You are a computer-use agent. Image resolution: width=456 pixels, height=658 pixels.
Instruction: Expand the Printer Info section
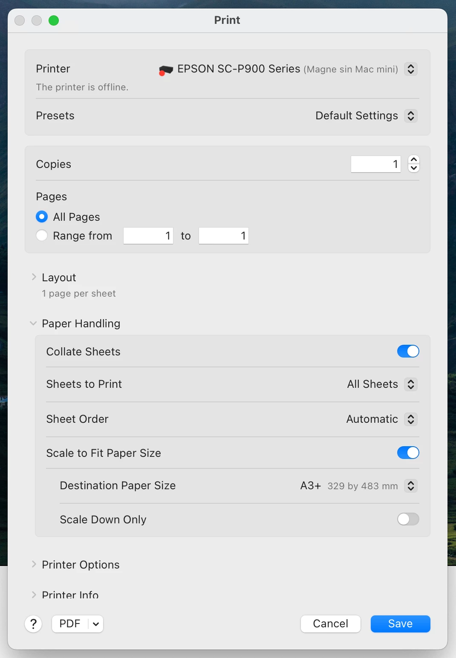pos(34,595)
